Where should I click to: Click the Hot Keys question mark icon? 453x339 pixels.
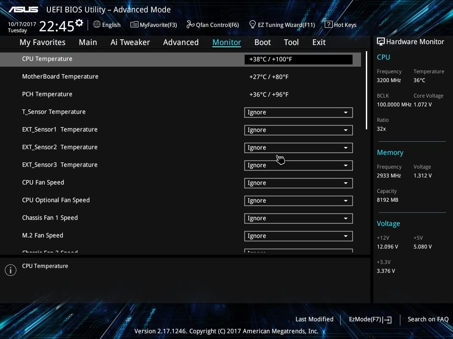click(329, 25)
